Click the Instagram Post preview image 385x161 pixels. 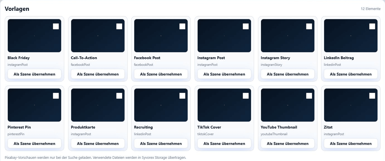224,36
